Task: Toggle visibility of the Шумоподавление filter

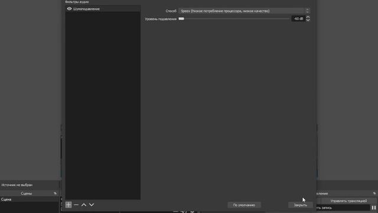Action: tap(69, 9)
